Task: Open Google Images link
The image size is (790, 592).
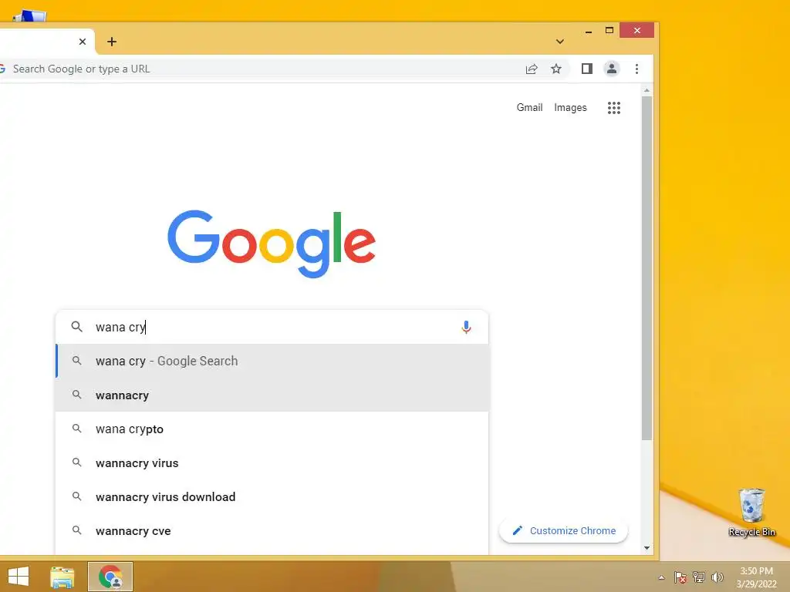Action: (x=570, y=107)
